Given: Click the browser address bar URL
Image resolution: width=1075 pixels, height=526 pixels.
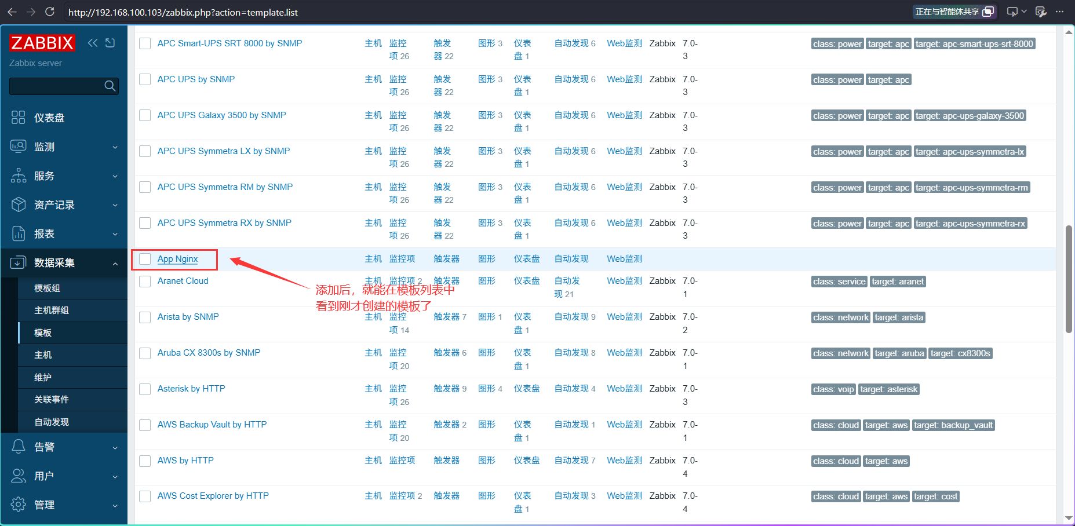Looking at the screenshot, I should click(x=183, y=12).
